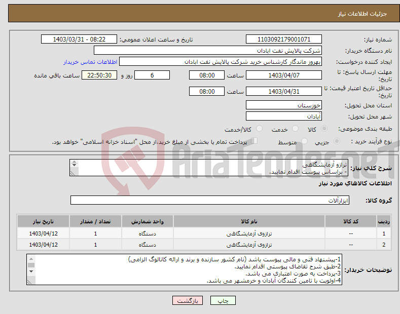Select the جزیی purchase type radio
The image size is (400, 314).
337,141
